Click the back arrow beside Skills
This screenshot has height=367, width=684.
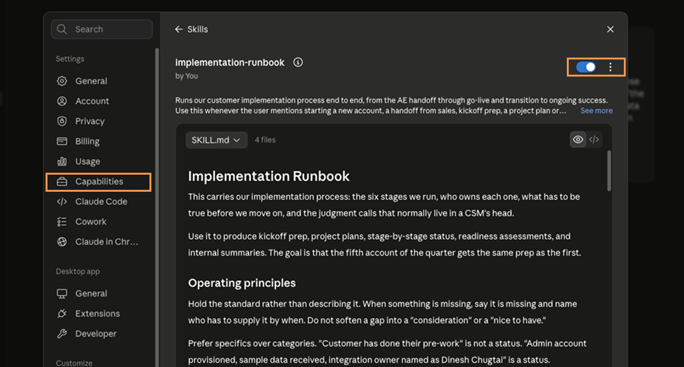tap(179, 29)
